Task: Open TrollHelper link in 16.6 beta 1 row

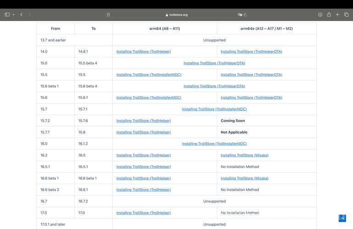Action: [x=143, y=178]
